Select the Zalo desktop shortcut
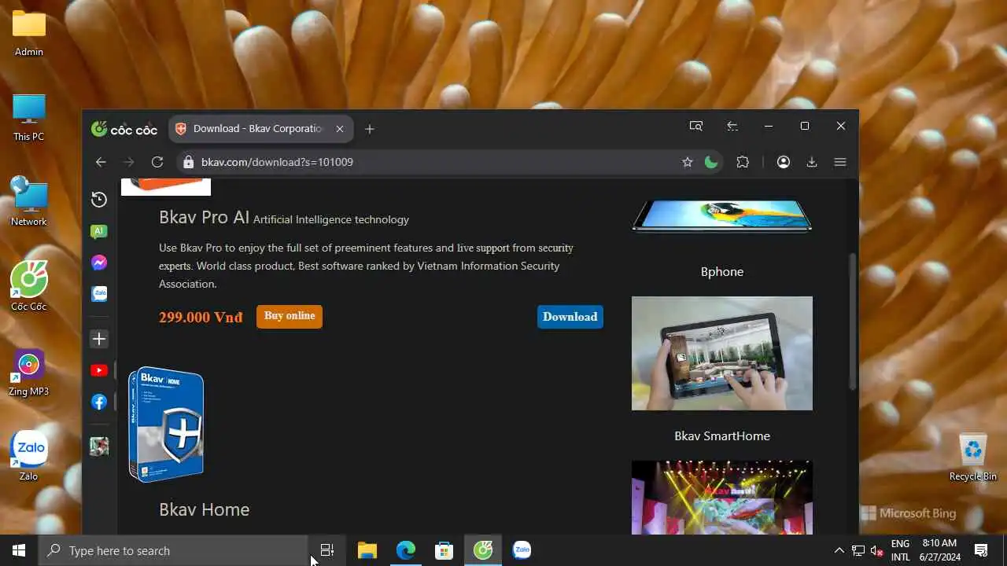1007x566 pixels. click(29, 456)
